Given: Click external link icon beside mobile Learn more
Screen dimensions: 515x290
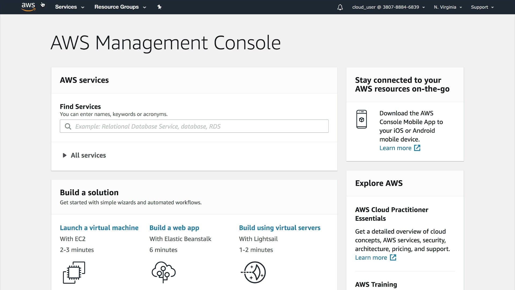Looking at the screenshot, I should pos(417,148).
